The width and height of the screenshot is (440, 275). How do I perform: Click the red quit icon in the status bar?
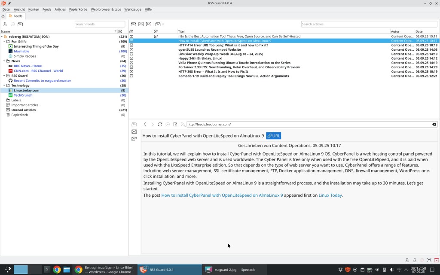[x=437, y=260]
